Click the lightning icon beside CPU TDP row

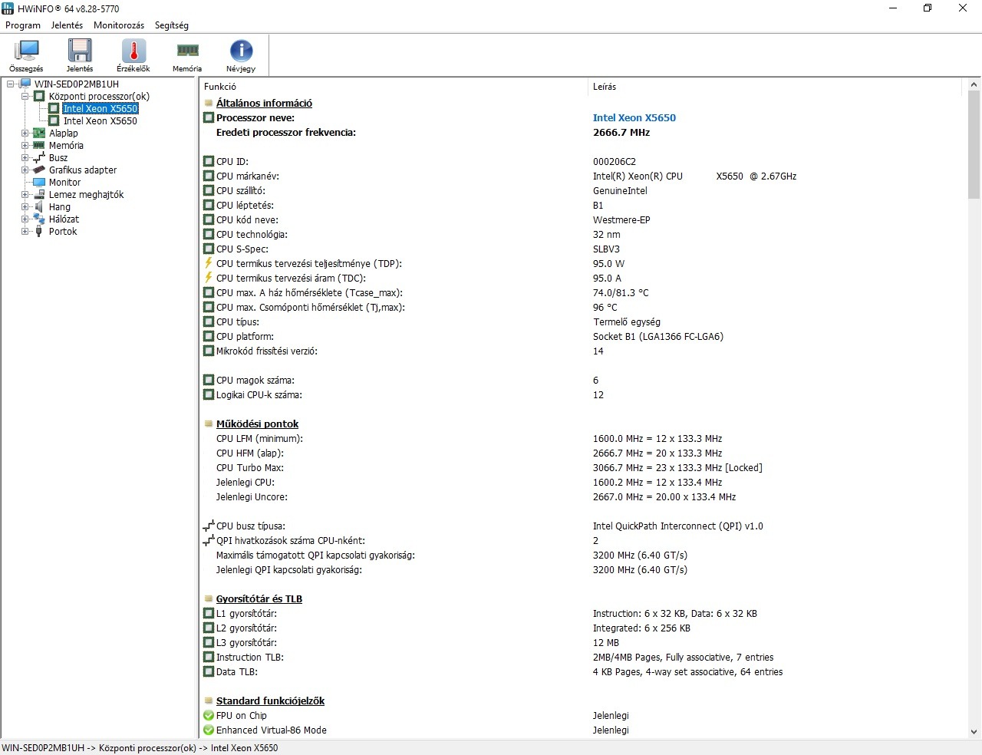[x=209, y=263]
